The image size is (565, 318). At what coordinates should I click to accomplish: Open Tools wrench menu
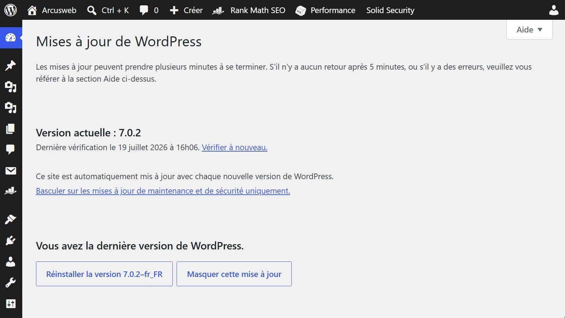11,283
